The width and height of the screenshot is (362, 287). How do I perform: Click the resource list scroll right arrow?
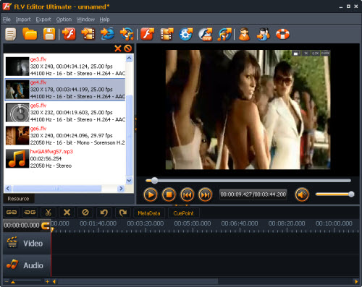coord(121,188)
